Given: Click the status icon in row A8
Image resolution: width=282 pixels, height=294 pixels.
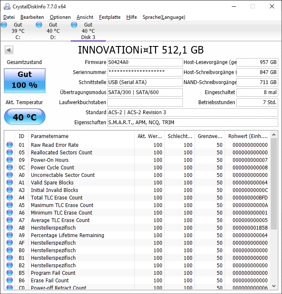Looking at the screenshot, I should coord(10,228).
